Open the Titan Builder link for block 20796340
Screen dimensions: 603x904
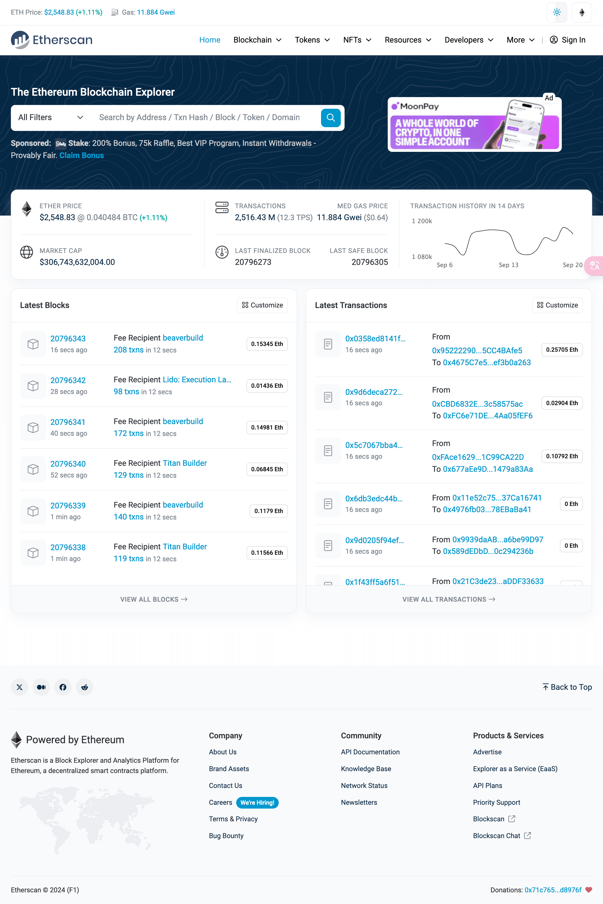(x=185, y=463)
